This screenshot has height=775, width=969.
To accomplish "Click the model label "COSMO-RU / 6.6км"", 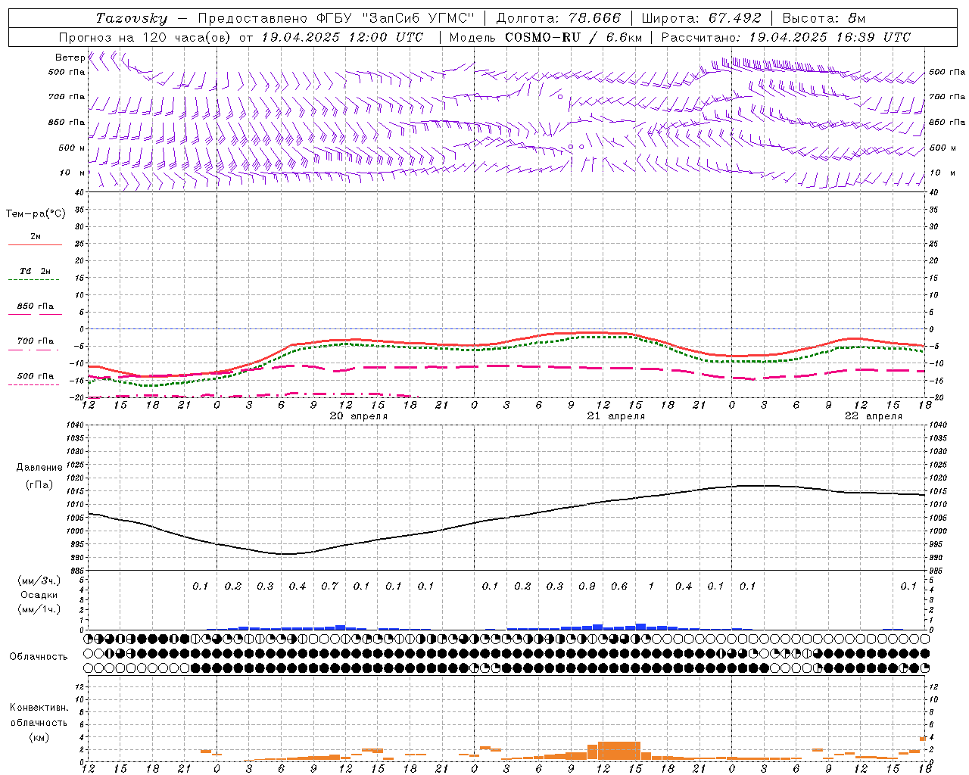I will [573, 37].
